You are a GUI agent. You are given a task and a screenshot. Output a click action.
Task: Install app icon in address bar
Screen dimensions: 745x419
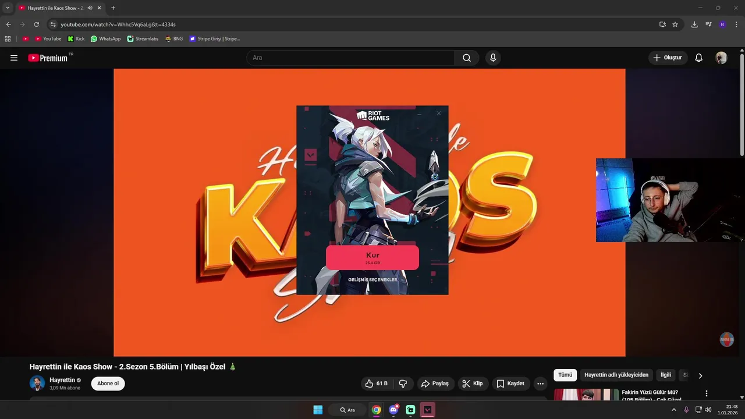coord(662,24)
